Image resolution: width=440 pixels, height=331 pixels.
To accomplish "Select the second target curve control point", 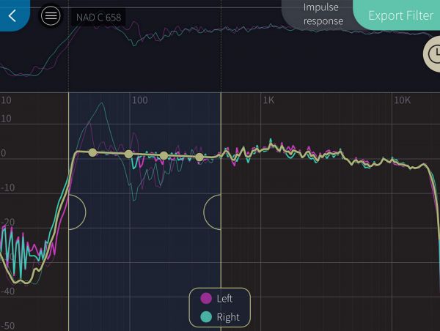I will (128, 154).
